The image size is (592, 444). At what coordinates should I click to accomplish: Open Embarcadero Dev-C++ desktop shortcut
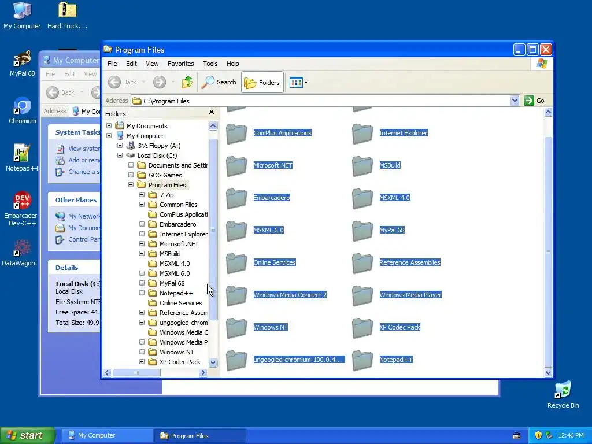coord(22,208)
